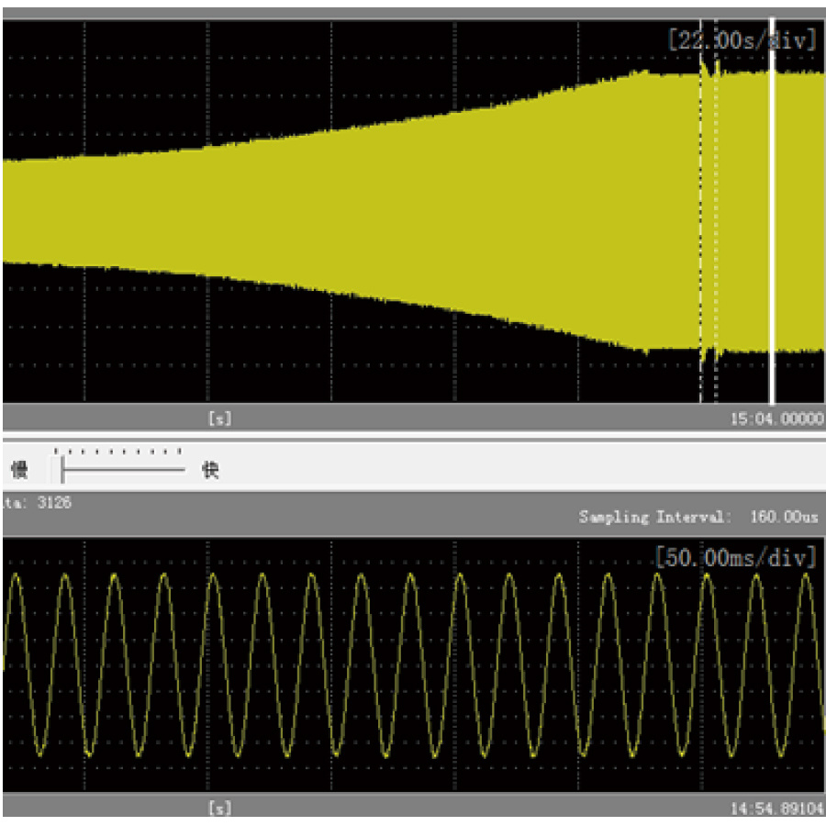Click the [22.00s/div] time scale label
826x826 pixels.
(742, 40)
